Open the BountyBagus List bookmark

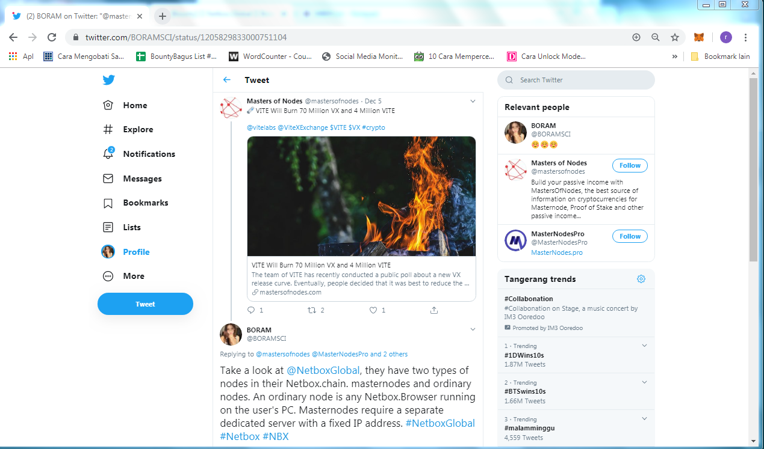click(176, 57)
